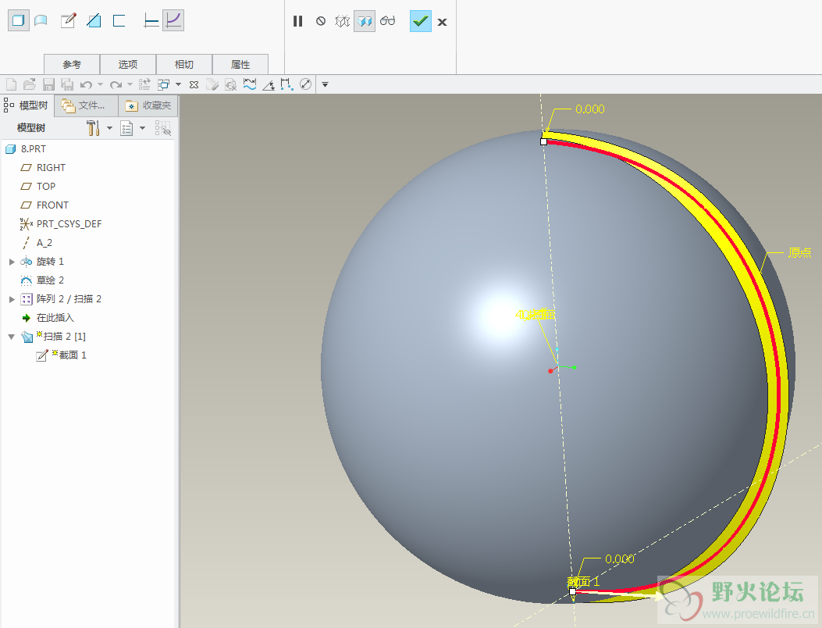Image resolution: width=822 pixels, height=628 pixels.
Task: Click the curvature analysis wave icon
Action: click(250, 84)
